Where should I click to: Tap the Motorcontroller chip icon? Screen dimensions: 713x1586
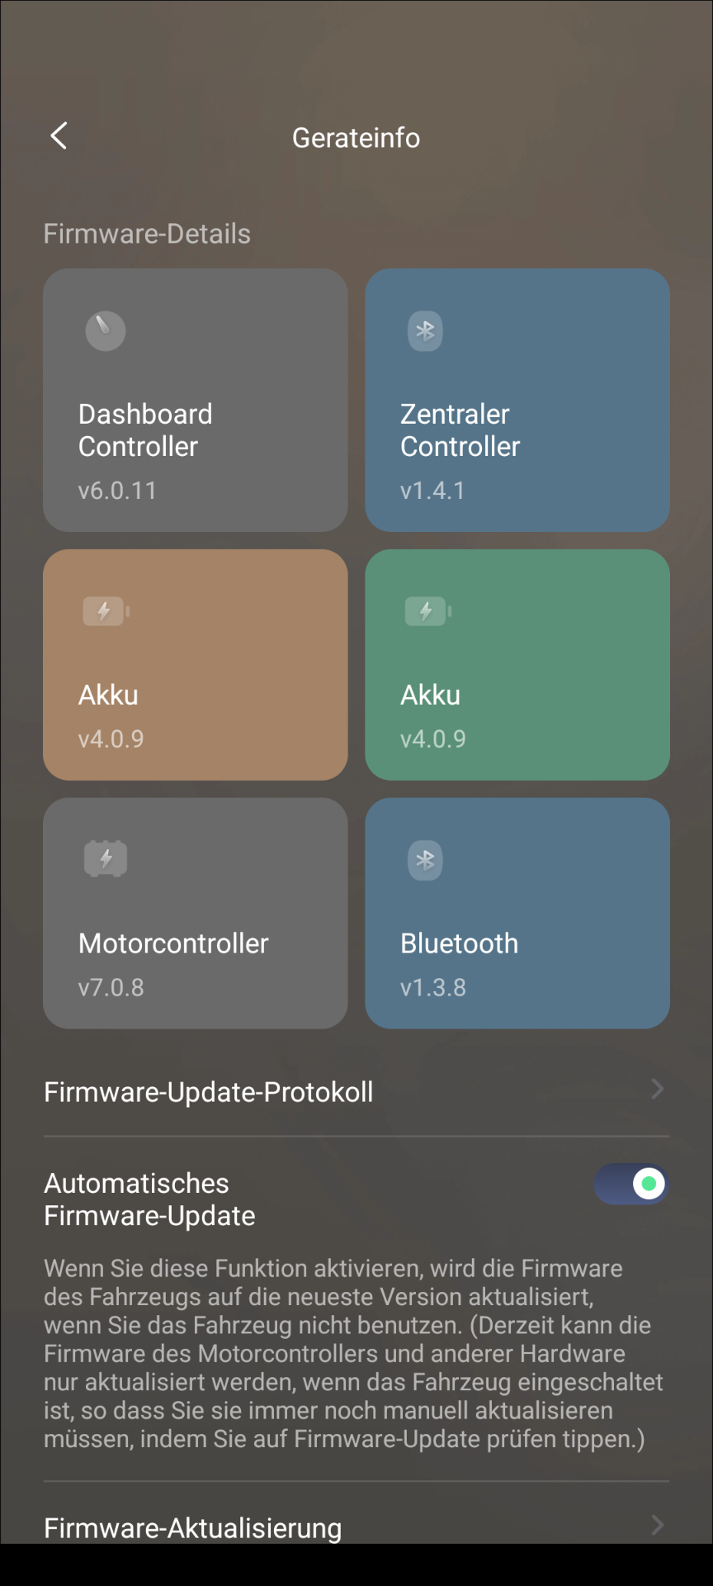(x=106, y=859)
